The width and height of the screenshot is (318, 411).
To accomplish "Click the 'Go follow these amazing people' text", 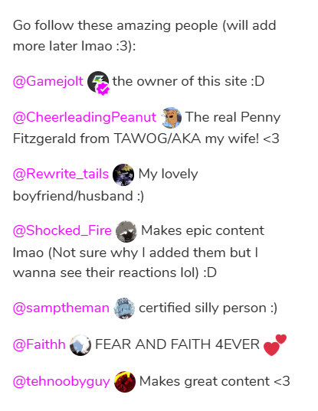I will [x=116, y=26].
